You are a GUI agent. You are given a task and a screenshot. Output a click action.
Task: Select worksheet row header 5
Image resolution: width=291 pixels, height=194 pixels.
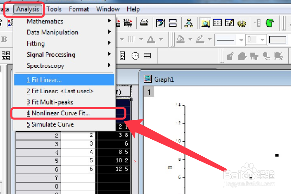(38, 161)
